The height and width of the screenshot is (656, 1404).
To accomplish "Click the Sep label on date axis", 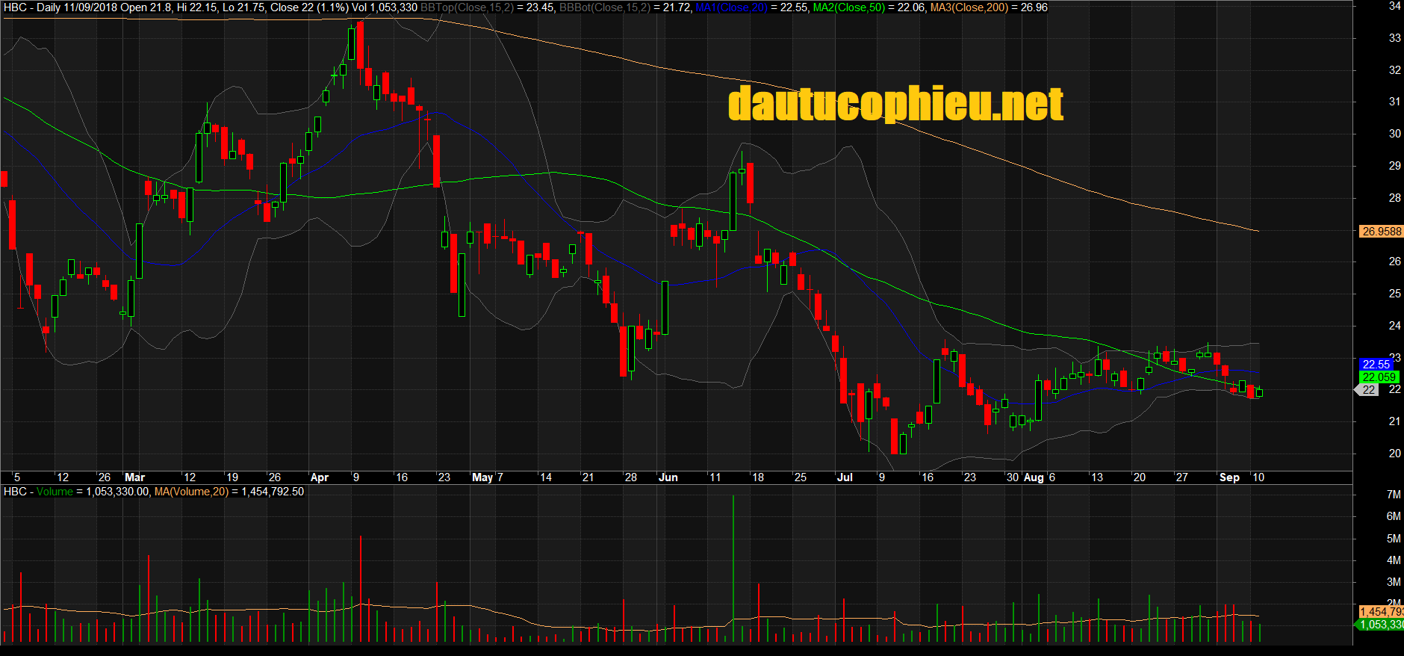I will click(1229, 477).
